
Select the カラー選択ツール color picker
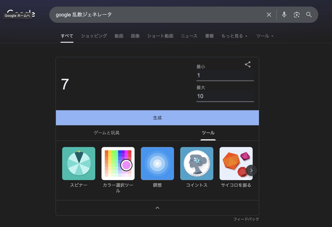click(118, 163)
